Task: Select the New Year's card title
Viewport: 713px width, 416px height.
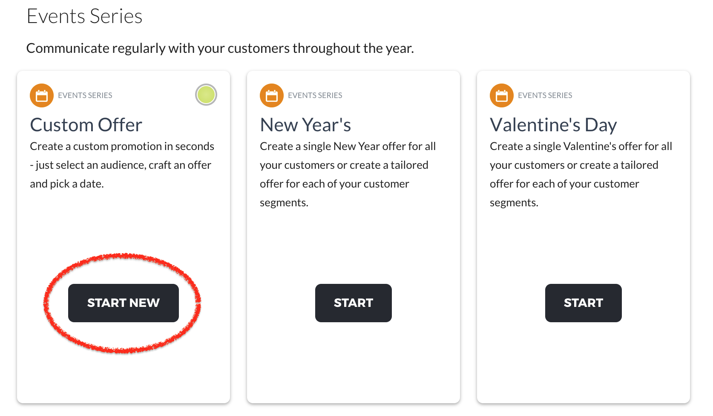Action: (x=305, y=125)
